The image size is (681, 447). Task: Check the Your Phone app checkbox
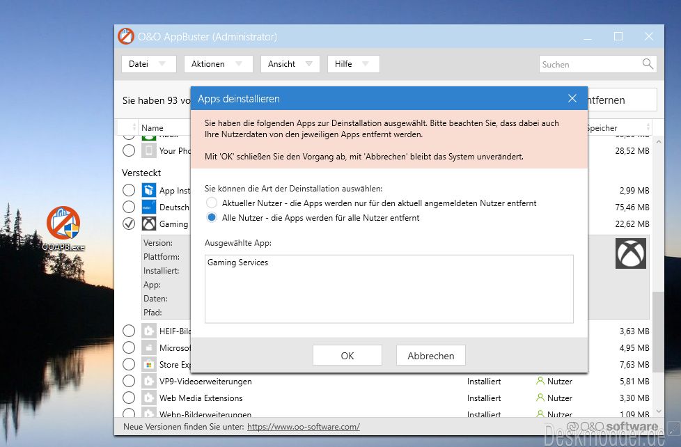pos(129,150)
